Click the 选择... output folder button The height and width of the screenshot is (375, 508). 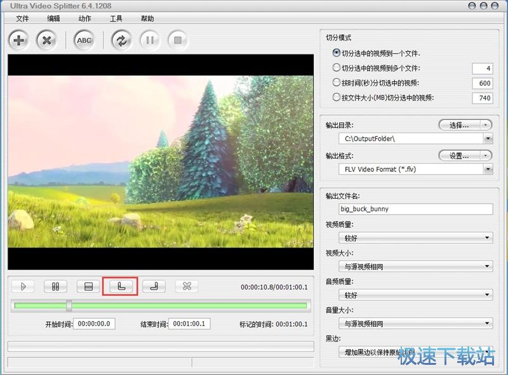tap(459, 126)
